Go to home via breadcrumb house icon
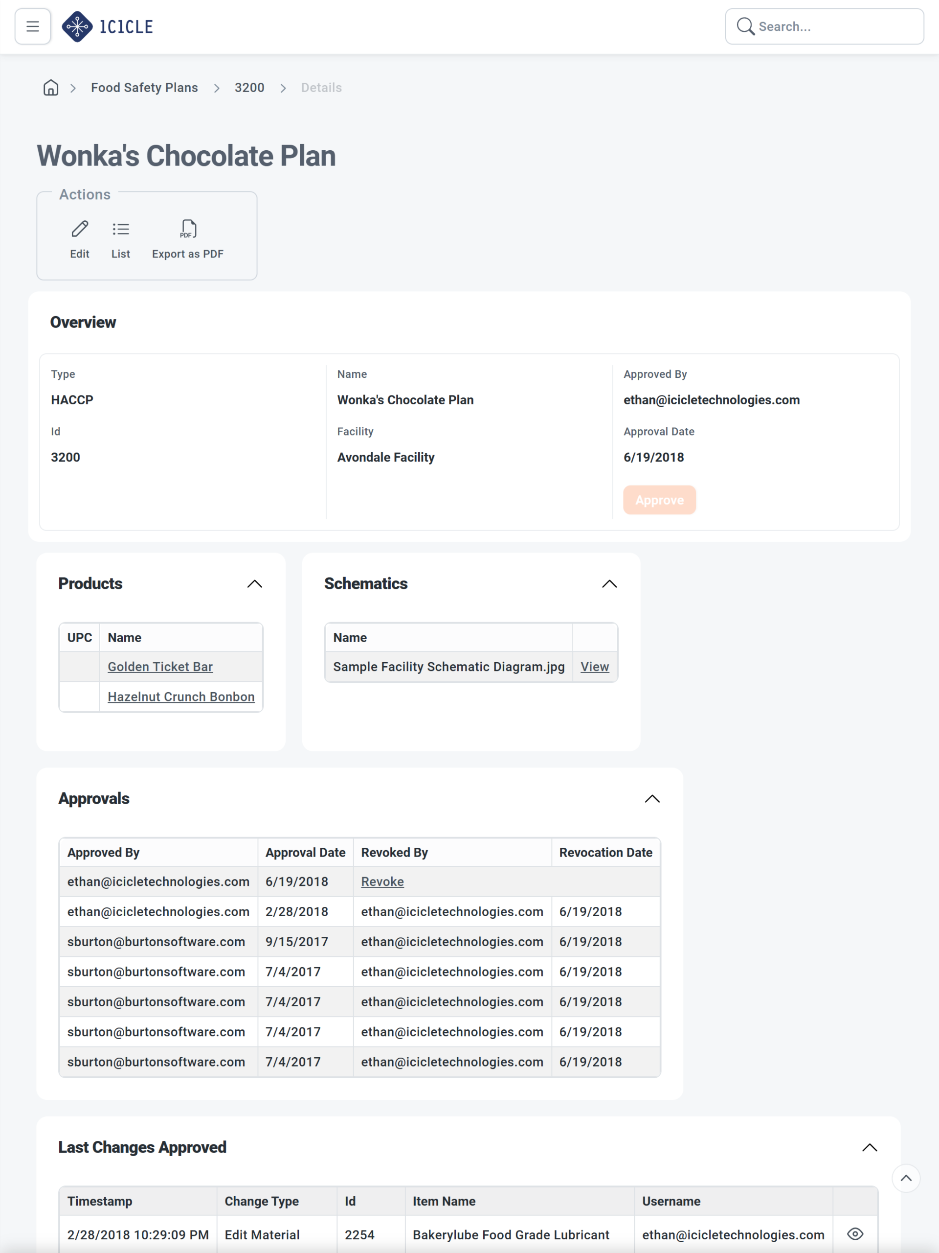Viewport: 939px width, 1253px height. [51, 88]
